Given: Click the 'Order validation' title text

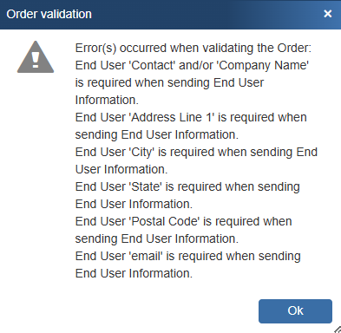Looking at the screenshot, I should (49, 14).
